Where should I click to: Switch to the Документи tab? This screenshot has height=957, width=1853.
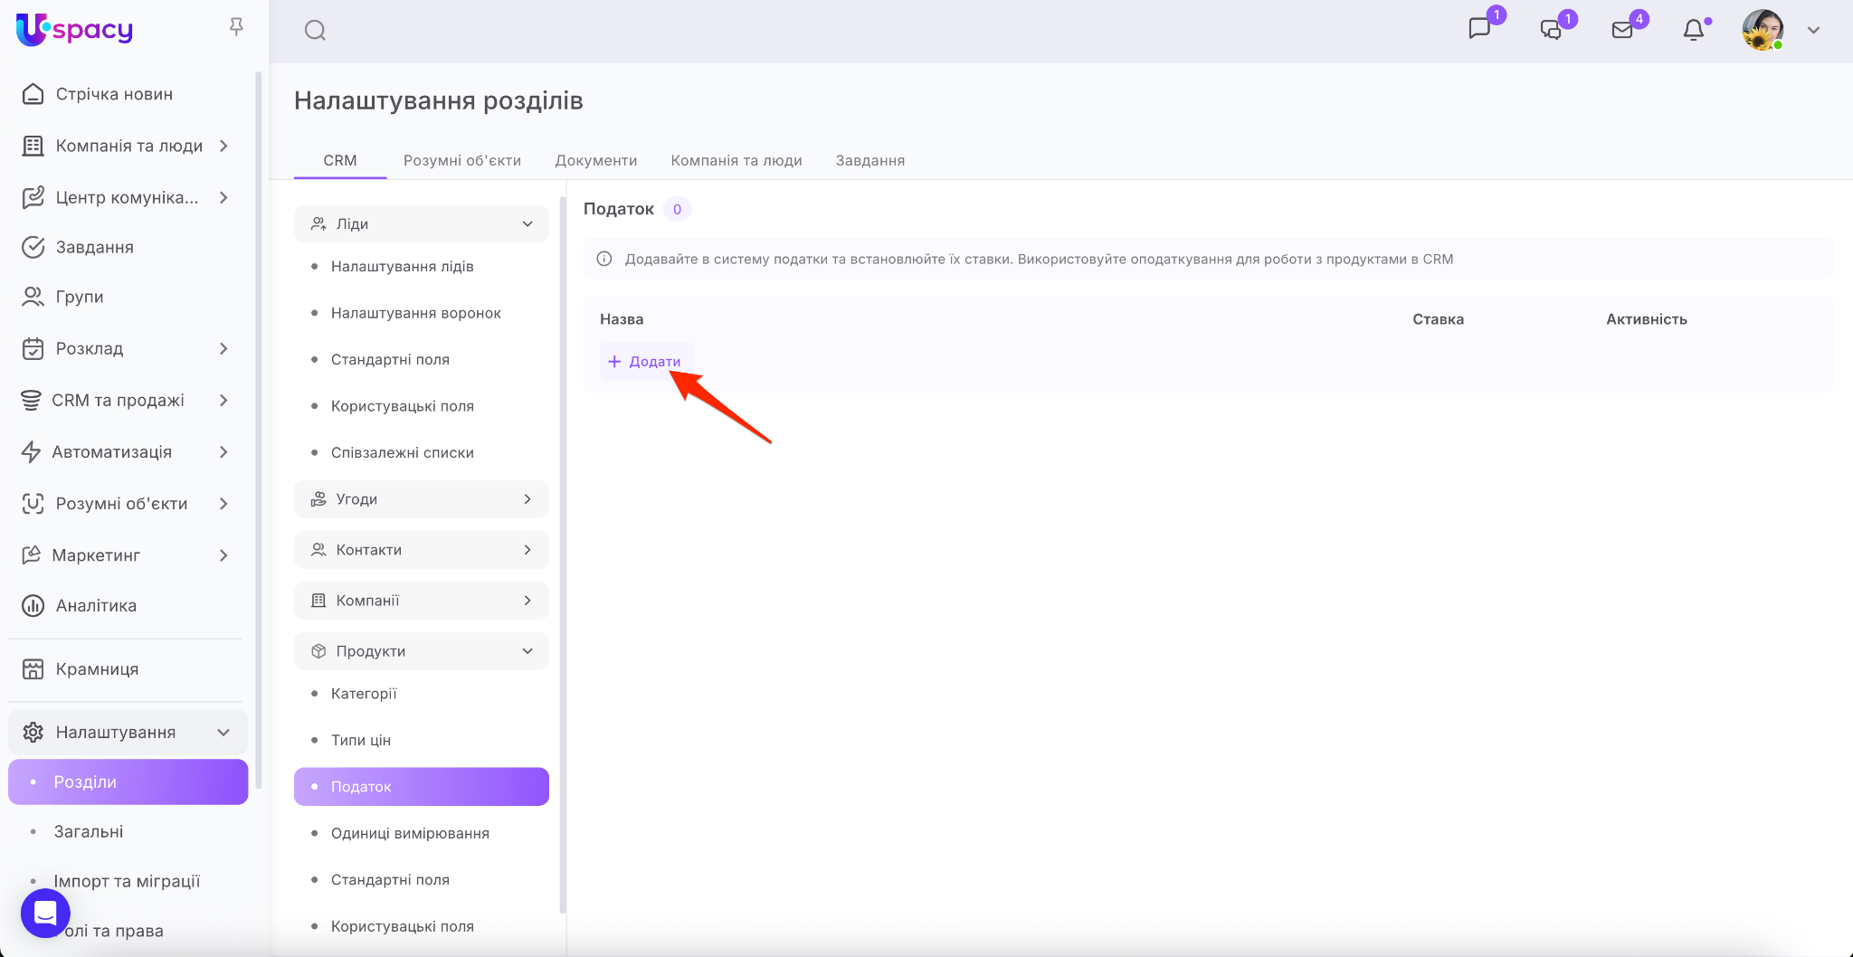(595, 160)
